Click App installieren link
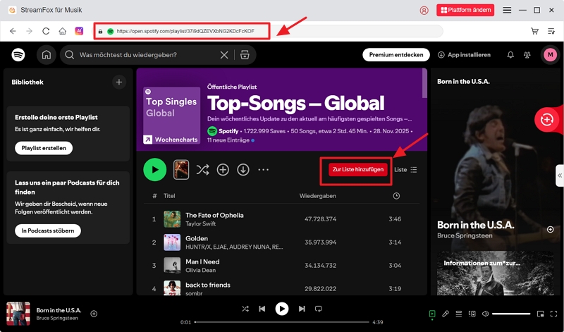 pos(464,55)
